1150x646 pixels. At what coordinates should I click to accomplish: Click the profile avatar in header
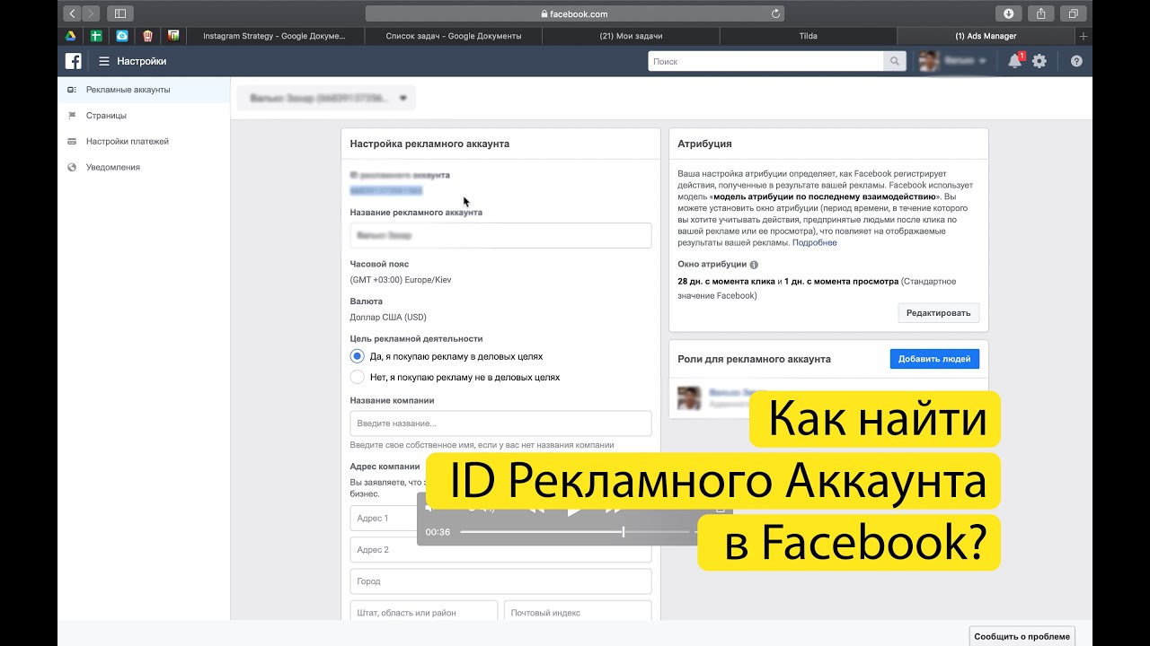coord(929,61)
